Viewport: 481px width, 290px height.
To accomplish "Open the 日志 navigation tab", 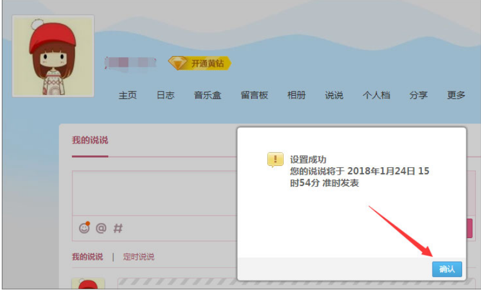I will (x=165, y=95).
